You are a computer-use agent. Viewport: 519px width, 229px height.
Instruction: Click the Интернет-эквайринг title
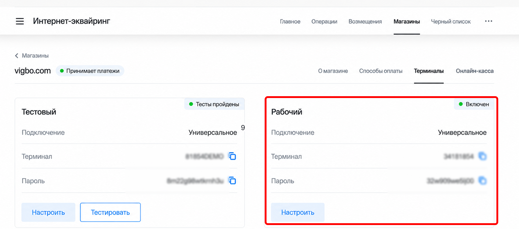(x=71, y=21)
